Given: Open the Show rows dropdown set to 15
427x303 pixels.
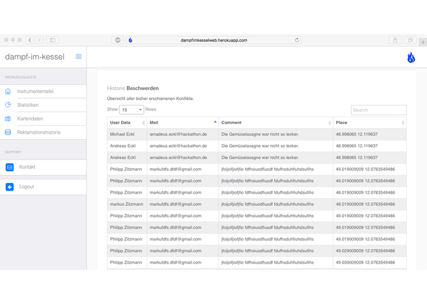Looking at the screenshot, I should (131, 110).
